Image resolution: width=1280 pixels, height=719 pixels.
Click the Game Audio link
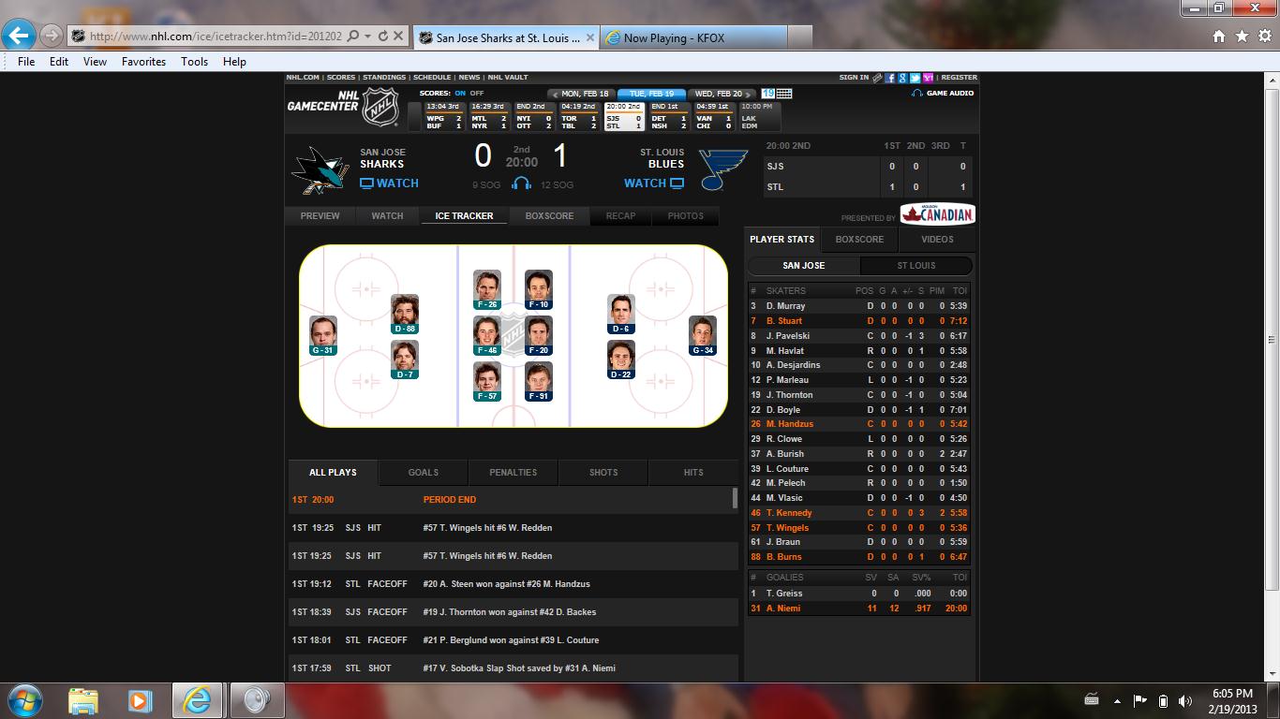pos(943,94)
